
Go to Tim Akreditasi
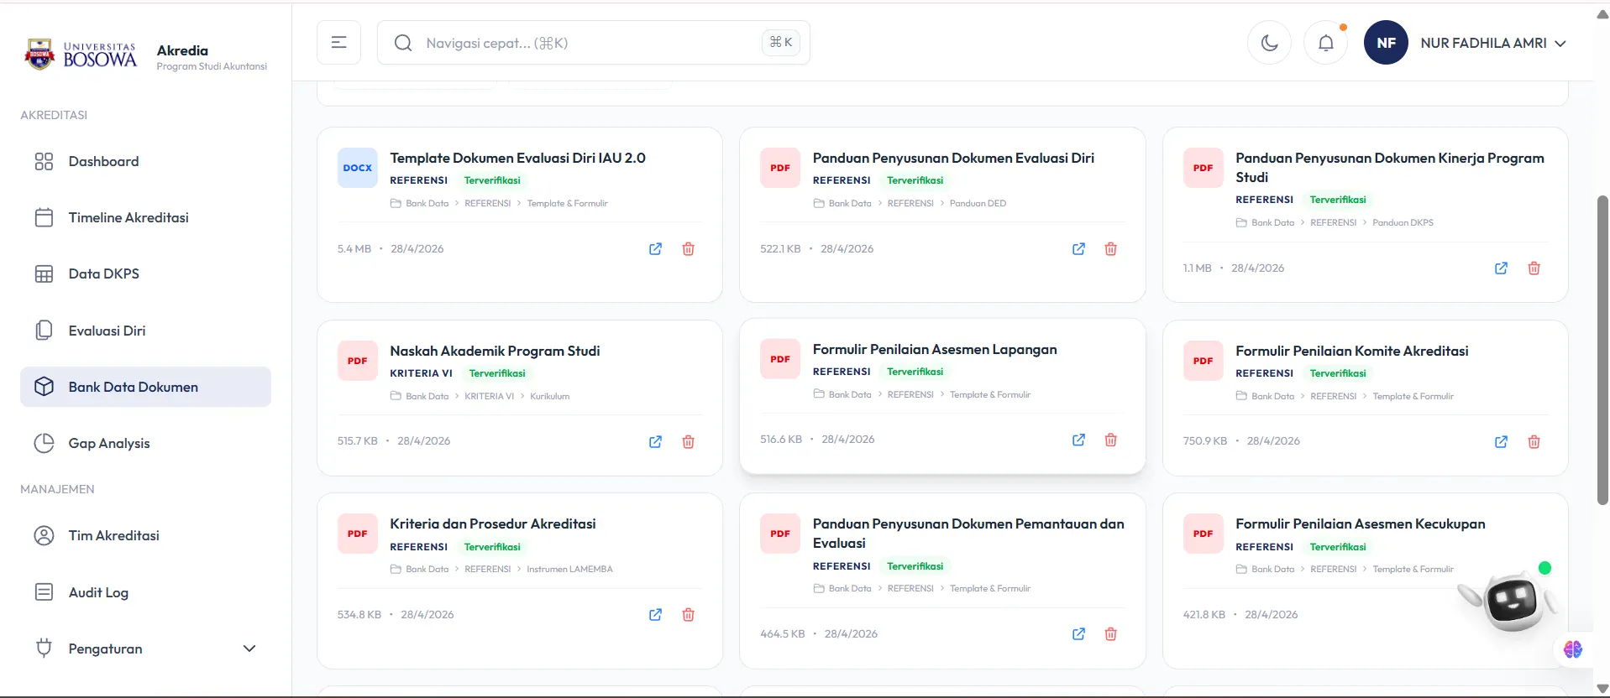(x=145, y=535)
